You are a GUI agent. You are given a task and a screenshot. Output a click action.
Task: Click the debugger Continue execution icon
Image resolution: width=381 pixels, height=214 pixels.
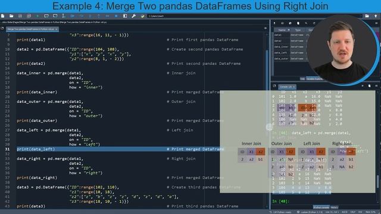107,16
